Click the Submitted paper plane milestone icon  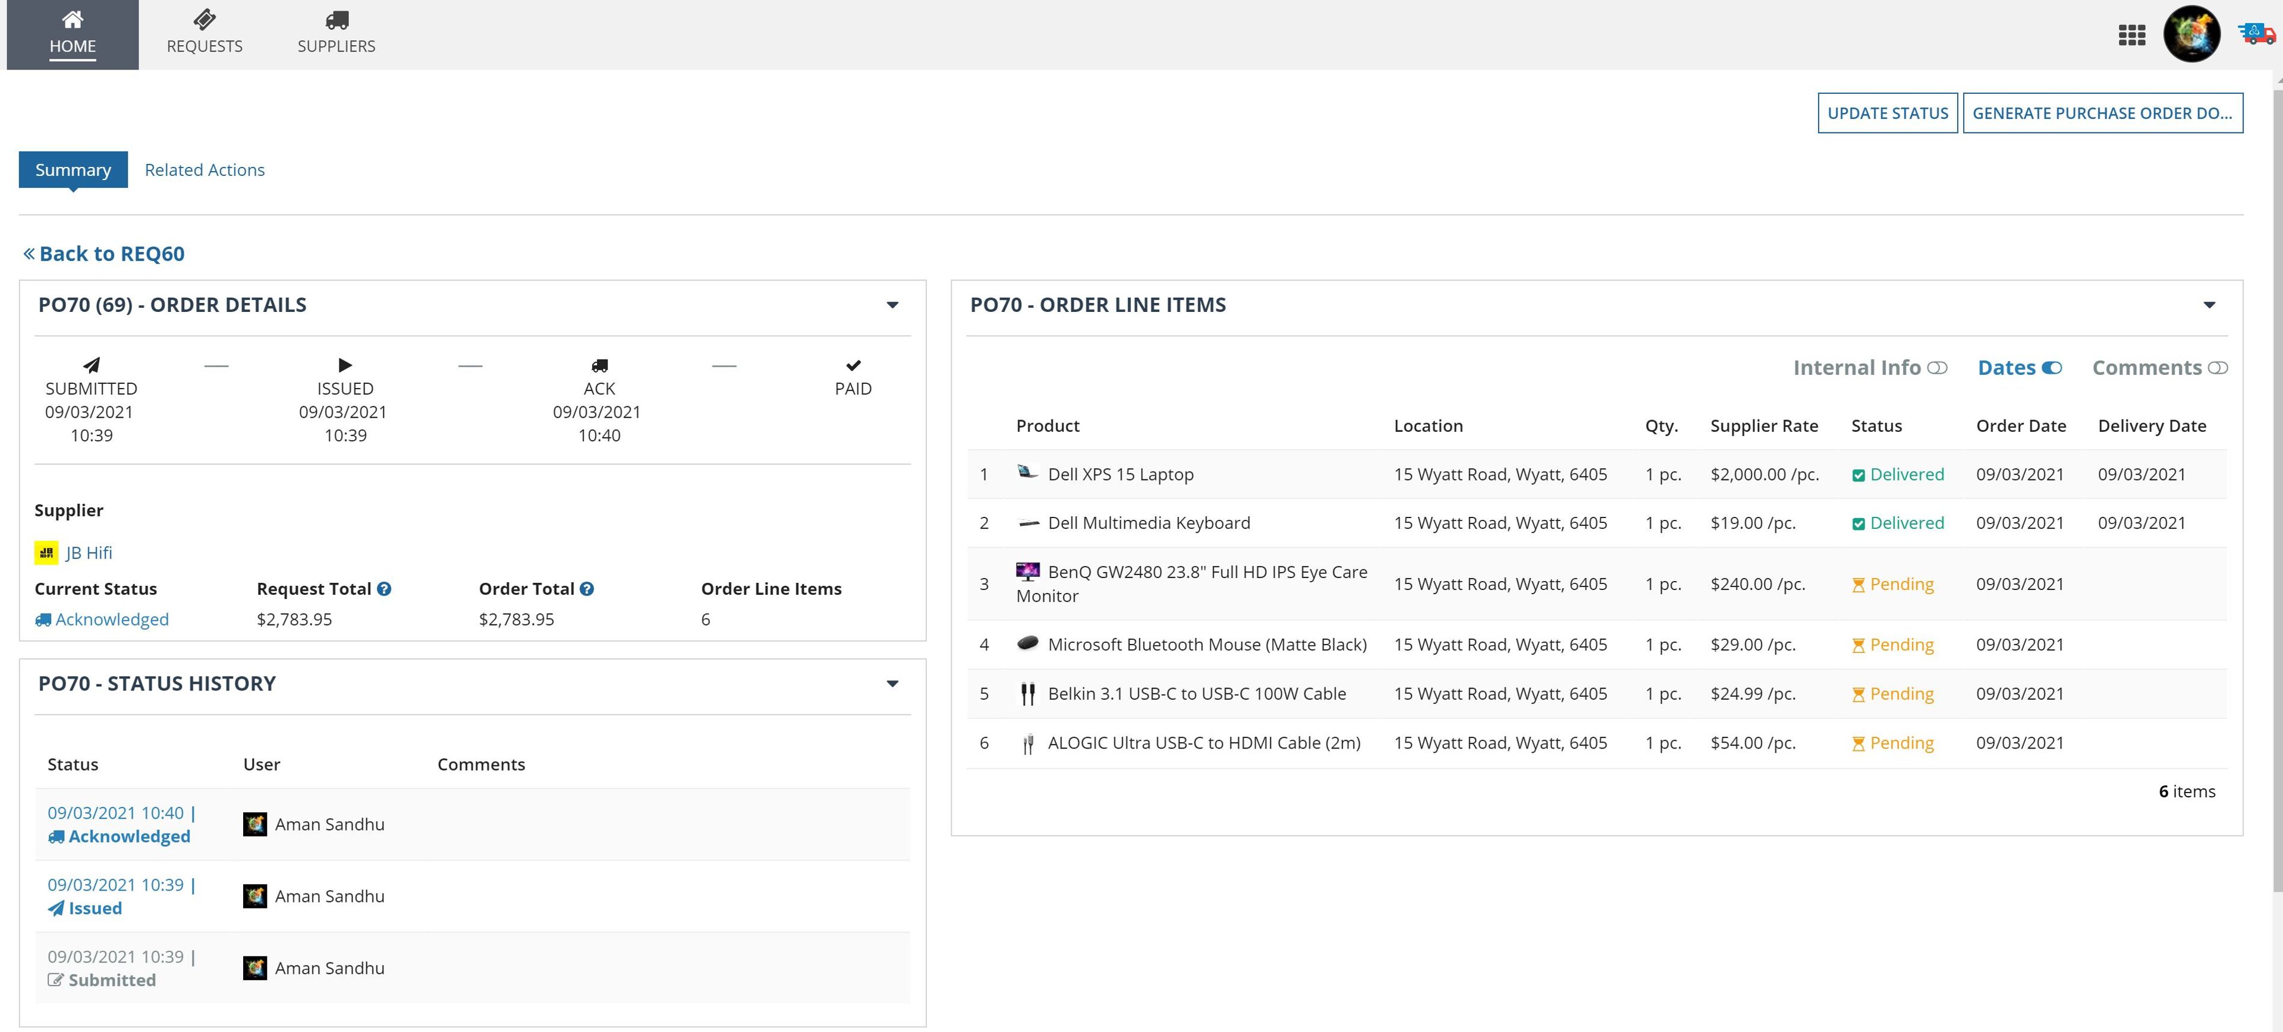[92, 364]
